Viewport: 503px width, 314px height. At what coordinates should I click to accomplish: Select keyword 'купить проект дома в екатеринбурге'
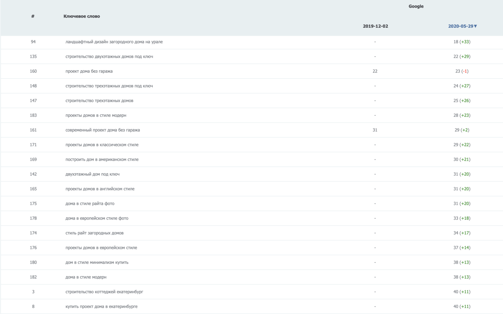tap(101, 306)
